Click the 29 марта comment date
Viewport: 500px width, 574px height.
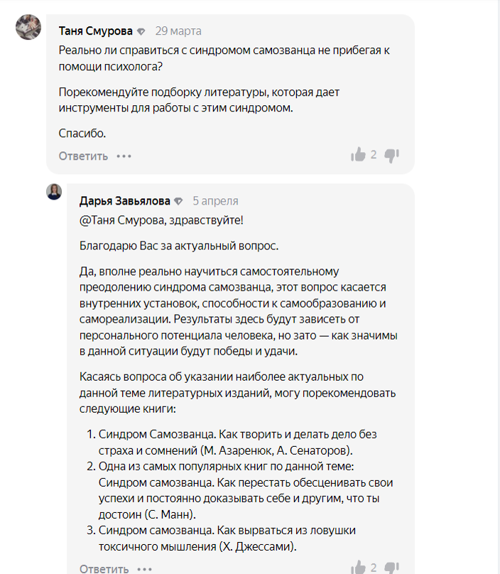178,31
